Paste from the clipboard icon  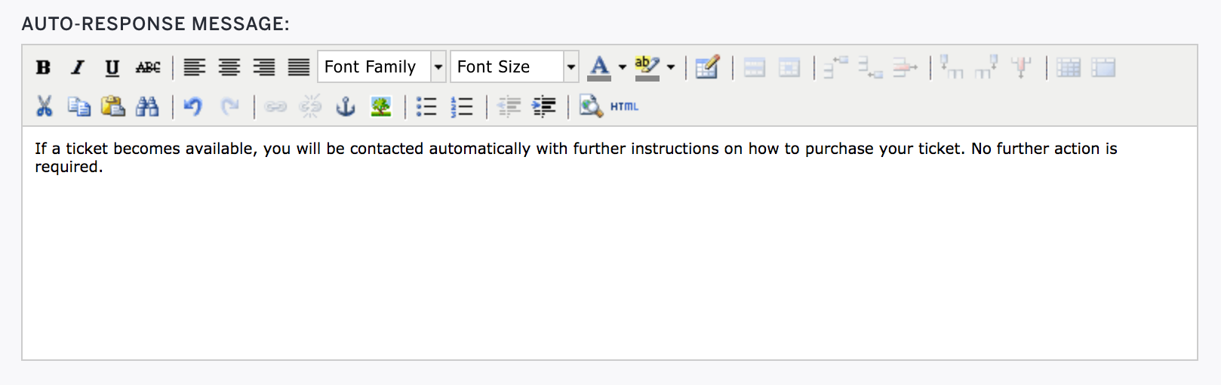(113, 106)
